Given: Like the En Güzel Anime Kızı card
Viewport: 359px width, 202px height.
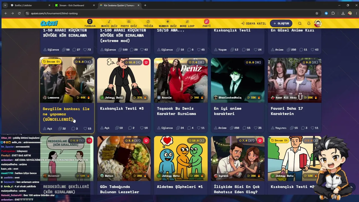Looking at the screenshot, I should pos(313,50).
